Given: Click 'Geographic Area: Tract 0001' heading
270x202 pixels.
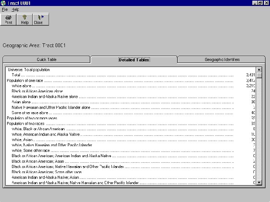Looking at the screenshot, I should [34, 45].
